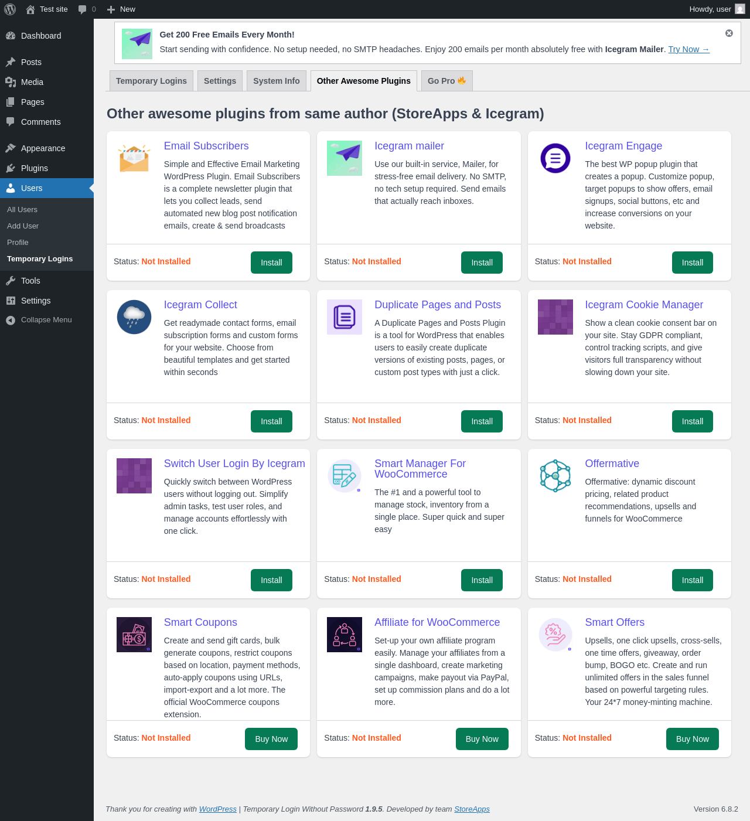Install the Offermative plugin
Screen dimensions: 750x821
point(693,580)
